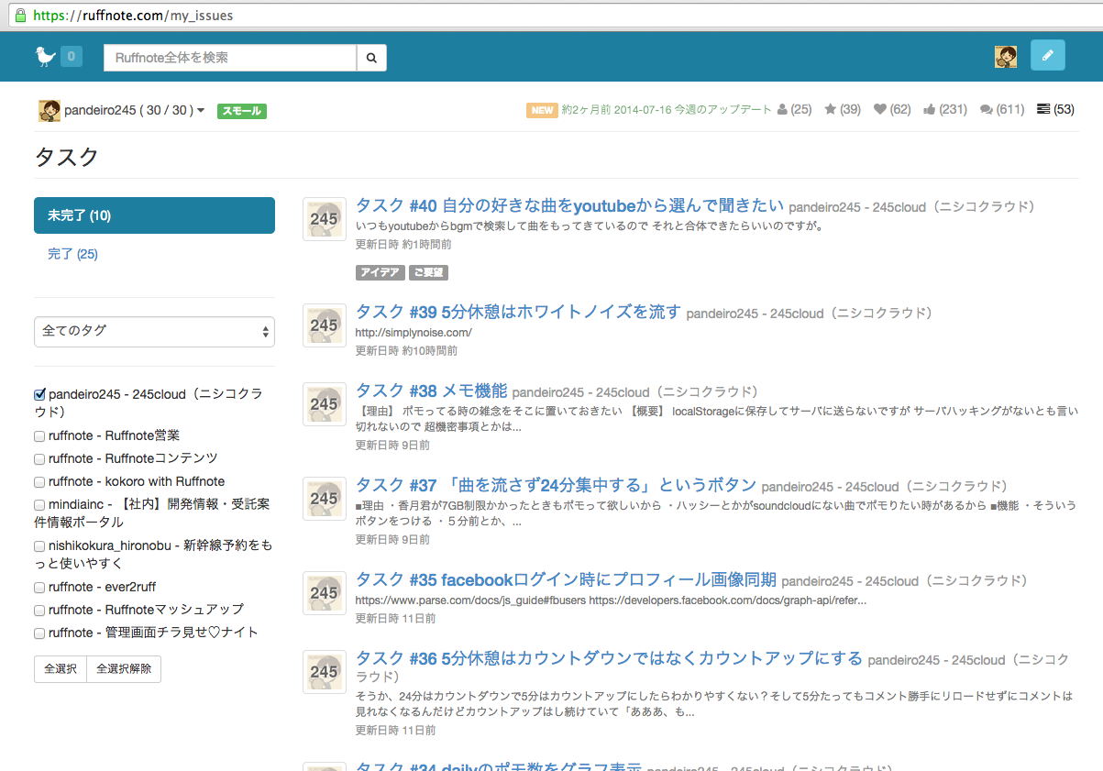The image size is (1103, 771).
Task: Click the 245 thumbnail for task #35
Action: [325, 593]
